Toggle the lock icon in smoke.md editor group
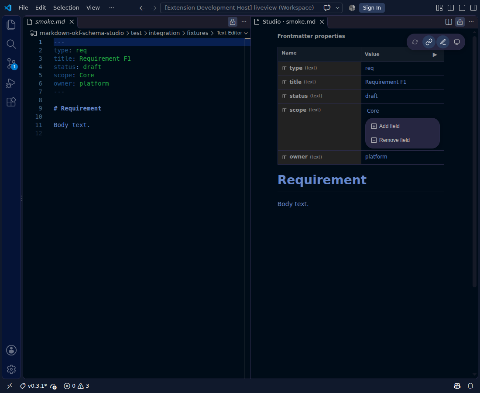Image resolution: width=480 pixels, height=393 pixels. [233, 22]
